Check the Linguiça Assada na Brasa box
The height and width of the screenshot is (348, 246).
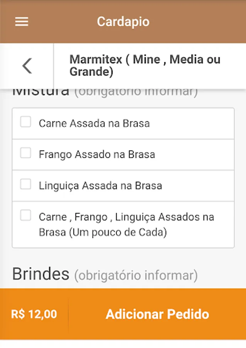tap(25, 184)
